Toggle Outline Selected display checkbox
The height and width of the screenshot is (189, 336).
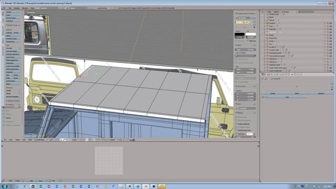(x=236, y=124)
